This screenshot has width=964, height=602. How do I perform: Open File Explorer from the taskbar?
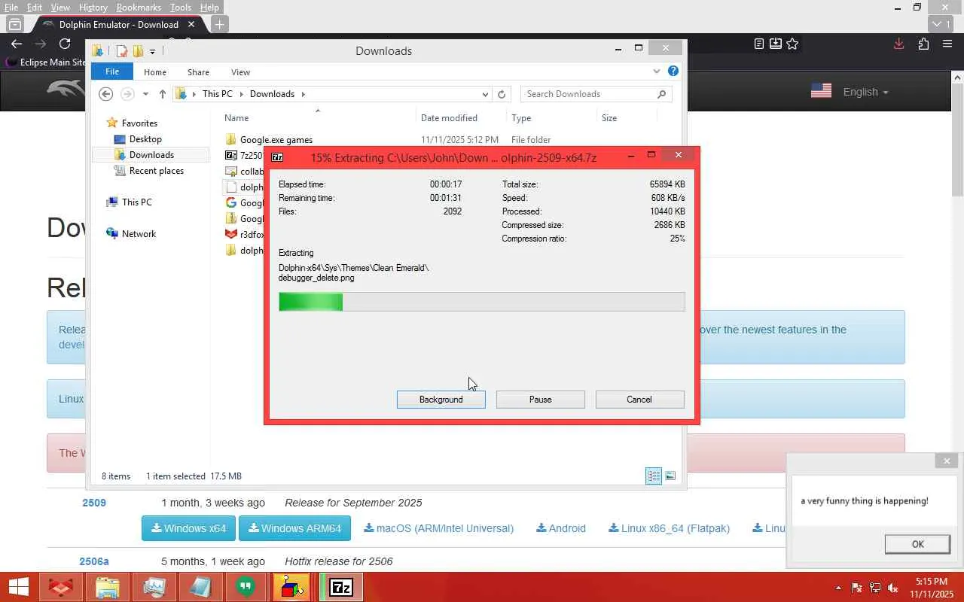click(x=107, y=587)
